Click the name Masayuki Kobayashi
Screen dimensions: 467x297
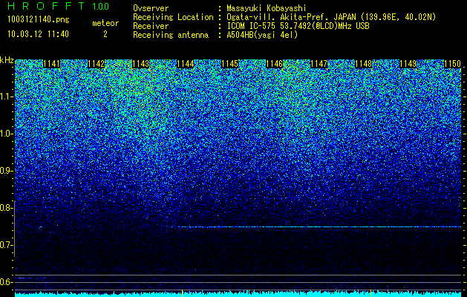click(x=267, y=8)
